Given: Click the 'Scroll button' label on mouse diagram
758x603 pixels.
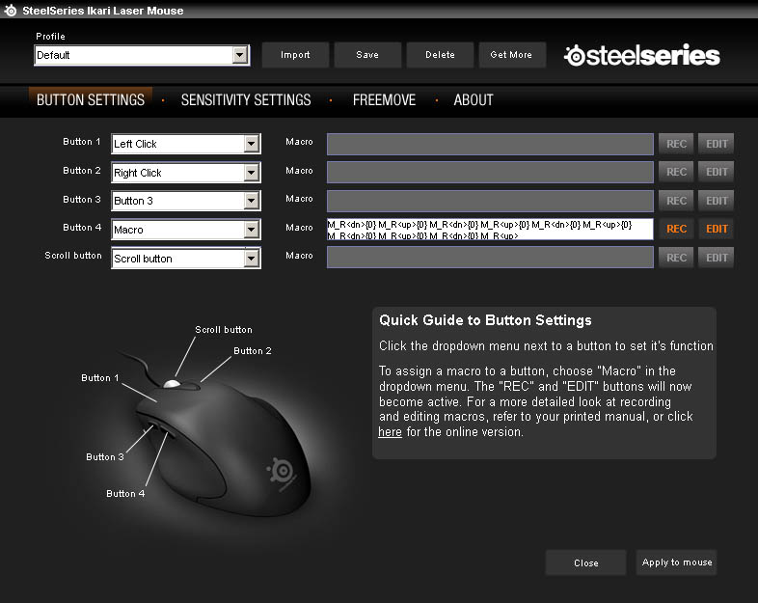Looking at the screenshot, I should coord(224,330).
